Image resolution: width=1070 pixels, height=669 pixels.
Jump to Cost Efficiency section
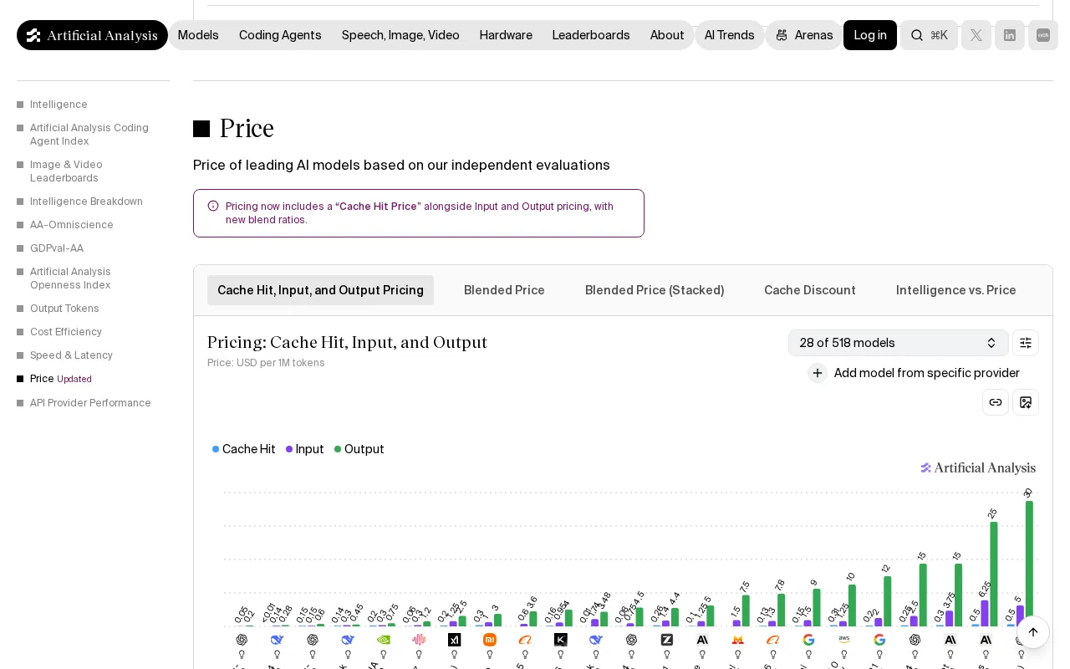point(66,332)
